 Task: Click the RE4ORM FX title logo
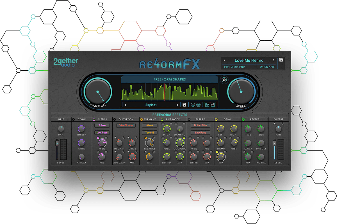170,64
